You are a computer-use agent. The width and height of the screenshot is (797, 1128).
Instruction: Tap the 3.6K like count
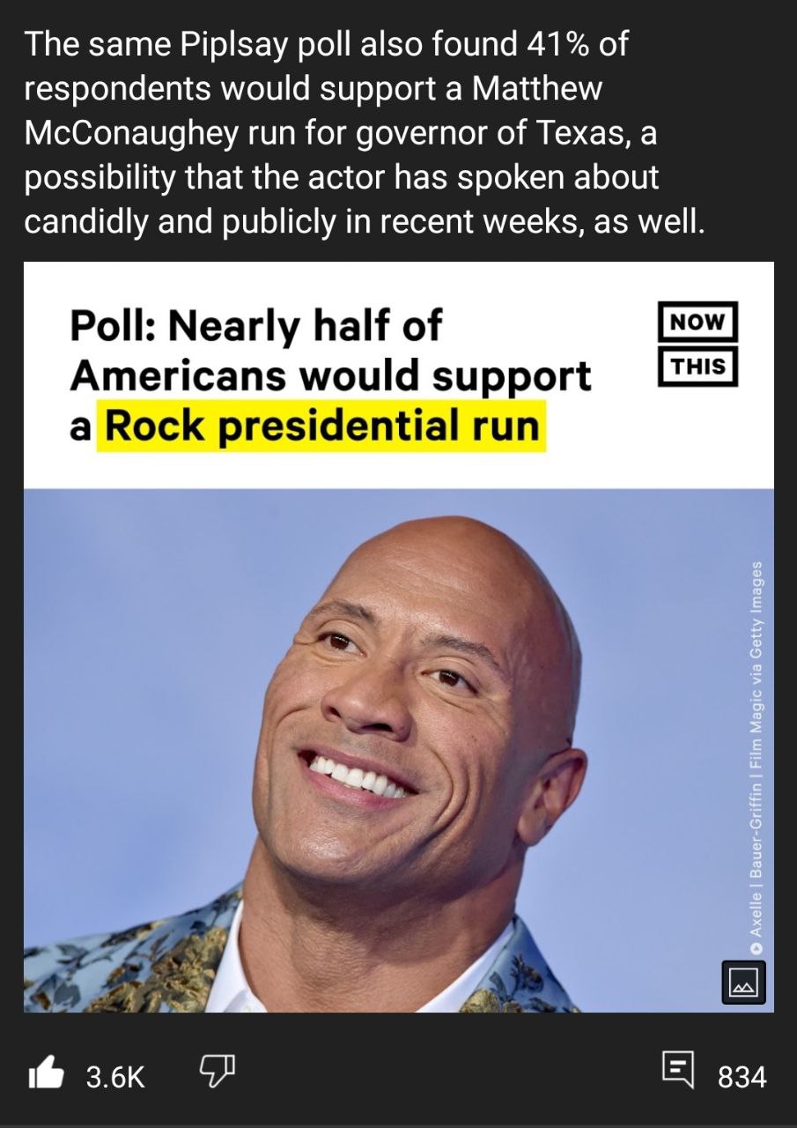115,1077
